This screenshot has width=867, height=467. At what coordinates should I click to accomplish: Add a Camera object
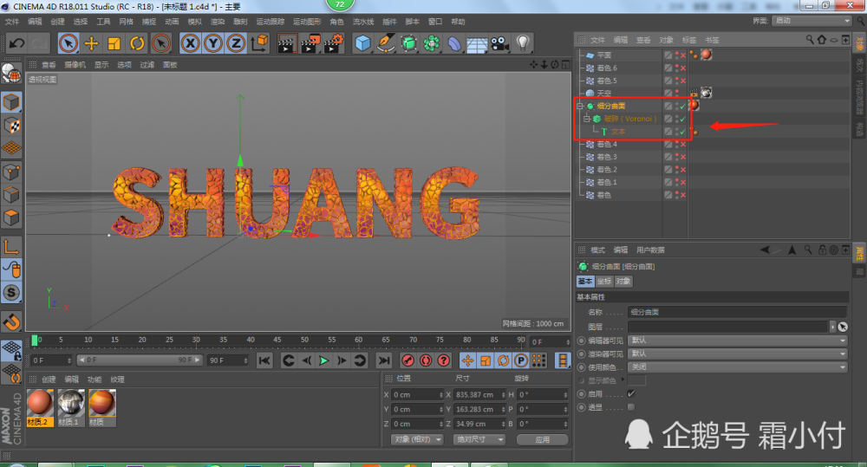tap(500, 43)
